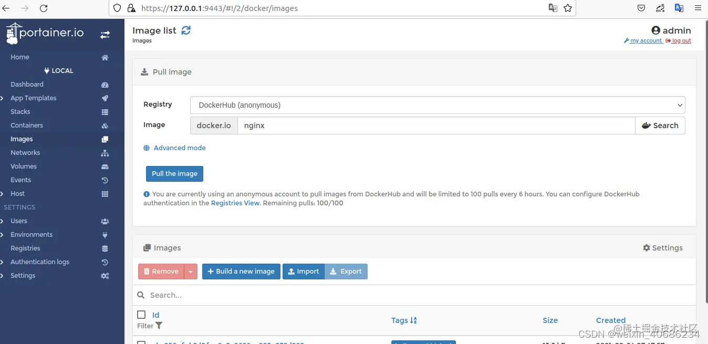Click the Import button
708x344 pixels.
pos(304,272)
